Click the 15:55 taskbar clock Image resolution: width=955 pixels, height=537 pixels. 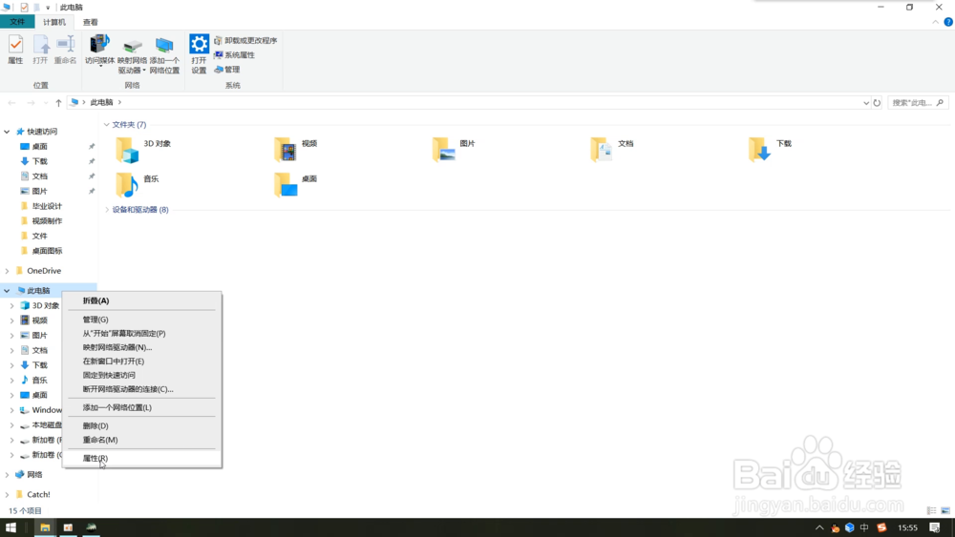907,527
